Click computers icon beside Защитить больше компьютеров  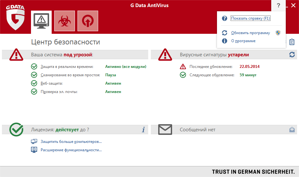coord(34,142)
